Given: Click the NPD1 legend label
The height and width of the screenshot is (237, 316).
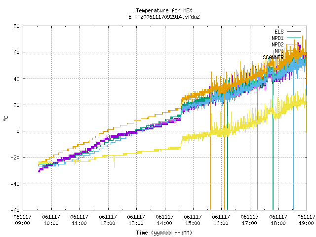Looking at the screenshot, I should 277,38.
